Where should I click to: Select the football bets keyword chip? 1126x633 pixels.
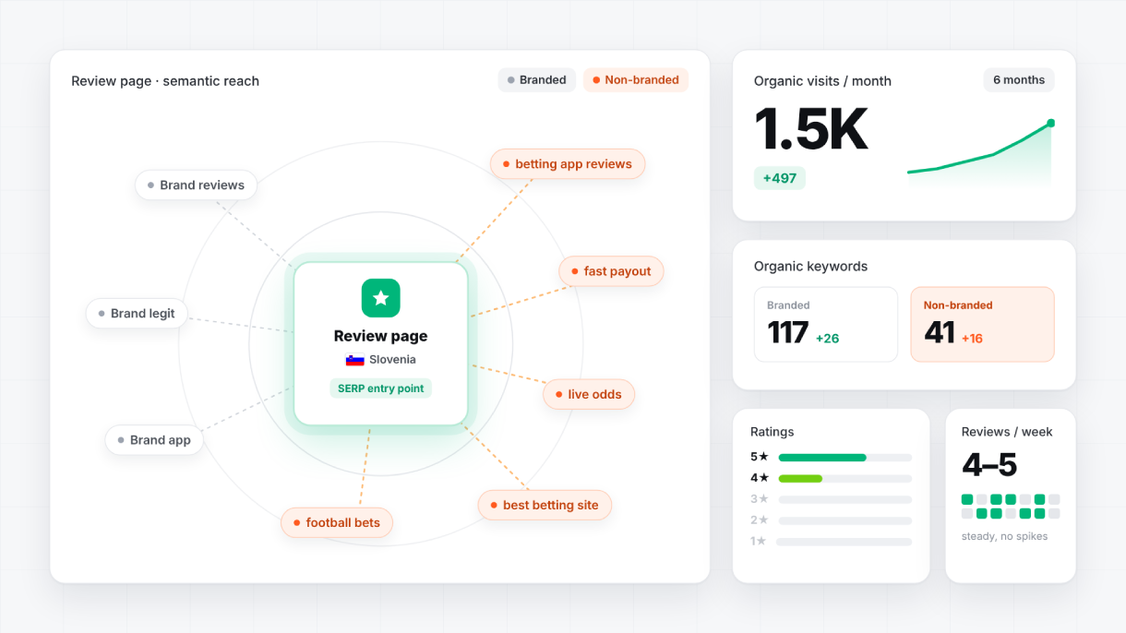(x=337, y=522)
